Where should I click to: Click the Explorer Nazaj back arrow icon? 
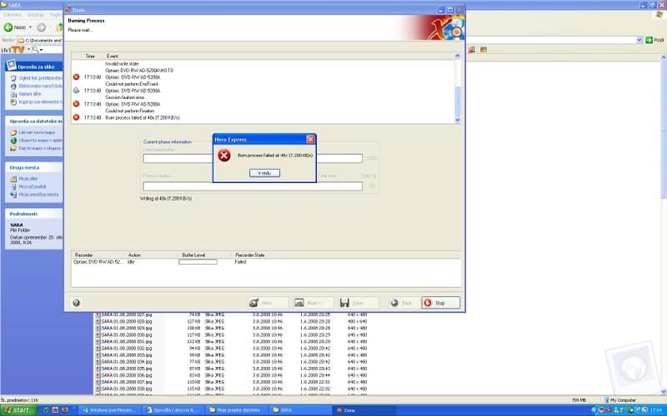[x=9, y=27]
